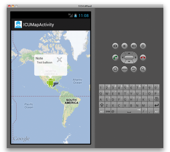
Task: Click the D-pad center select button
Action: [129, 57]
